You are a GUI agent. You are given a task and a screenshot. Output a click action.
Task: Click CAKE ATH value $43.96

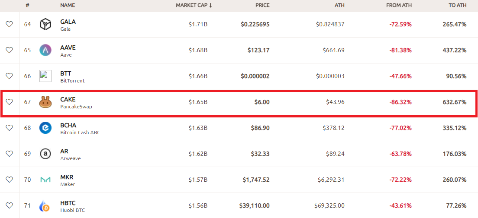pos(335,102)
